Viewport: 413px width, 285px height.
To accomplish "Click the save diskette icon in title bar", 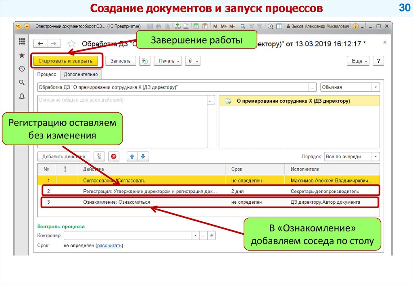I will [150, 26].
